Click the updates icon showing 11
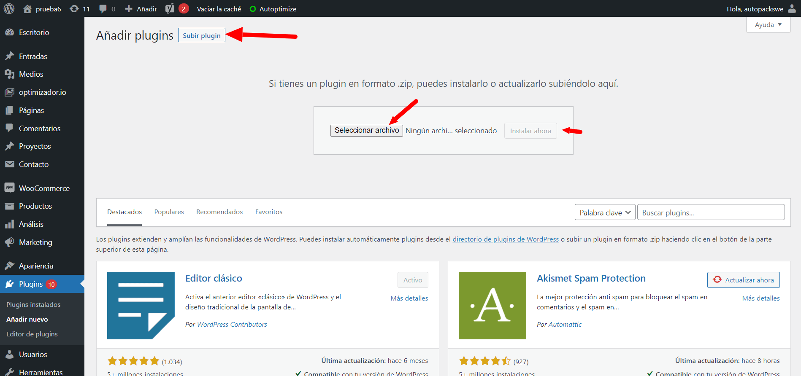This screenshot has width=801, height=376. [x=74, y=9]
